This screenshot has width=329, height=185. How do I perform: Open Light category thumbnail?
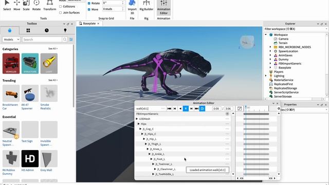[49, 63]
